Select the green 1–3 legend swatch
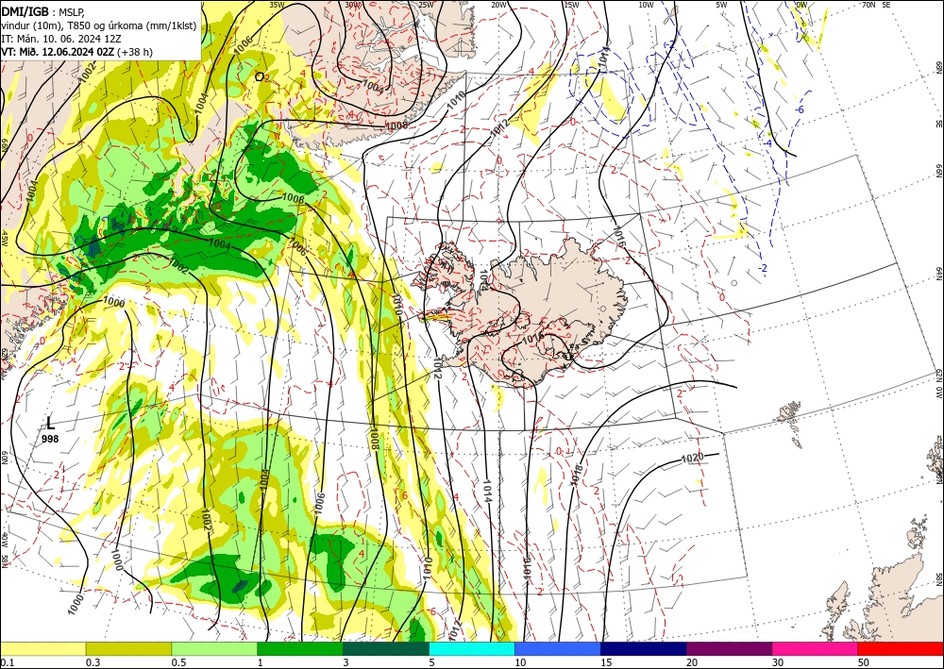Viewport: 944px width, 669px height. click(300, 648)
